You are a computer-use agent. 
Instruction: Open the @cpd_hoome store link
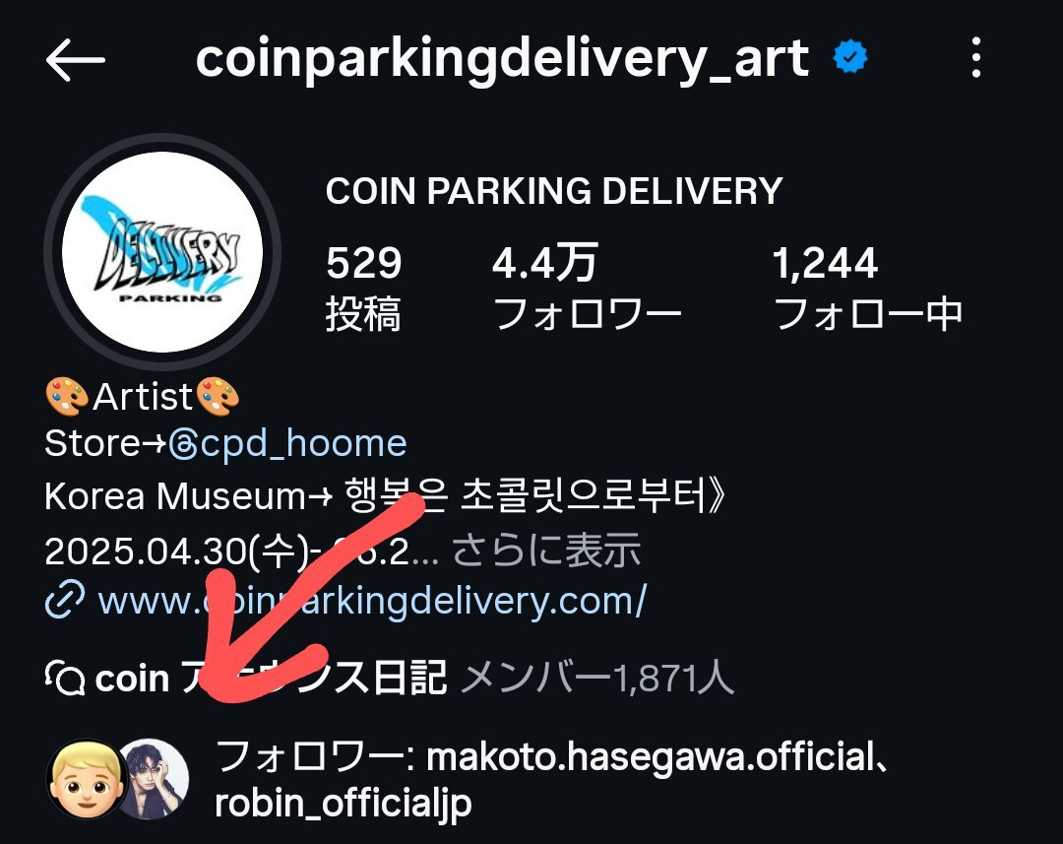tap(287, 444)
